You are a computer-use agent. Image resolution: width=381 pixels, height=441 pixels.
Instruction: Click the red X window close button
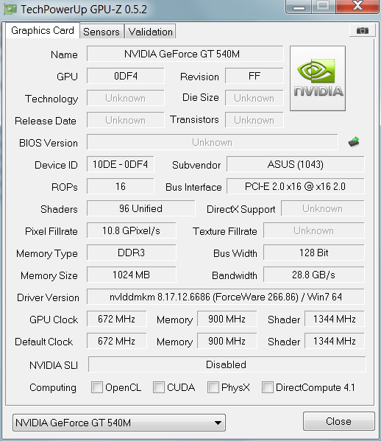(x=357, y=6)
